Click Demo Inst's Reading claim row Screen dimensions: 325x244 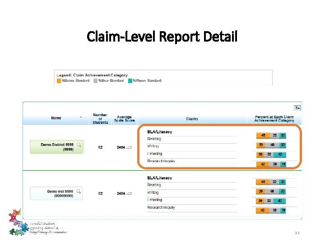tap(192, 185)
